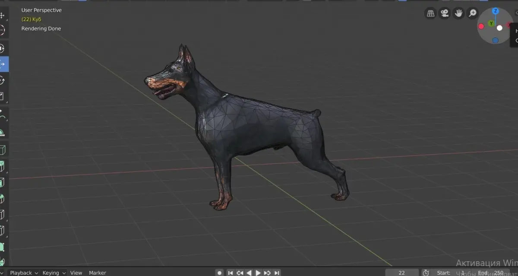Viewport: 518px width, 276px height.
Task: Open the timeline Marker menu
Action: coord(98,273)
